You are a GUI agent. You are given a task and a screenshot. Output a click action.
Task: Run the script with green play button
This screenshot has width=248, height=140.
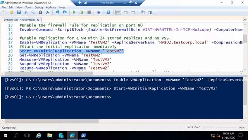(74, 12)
